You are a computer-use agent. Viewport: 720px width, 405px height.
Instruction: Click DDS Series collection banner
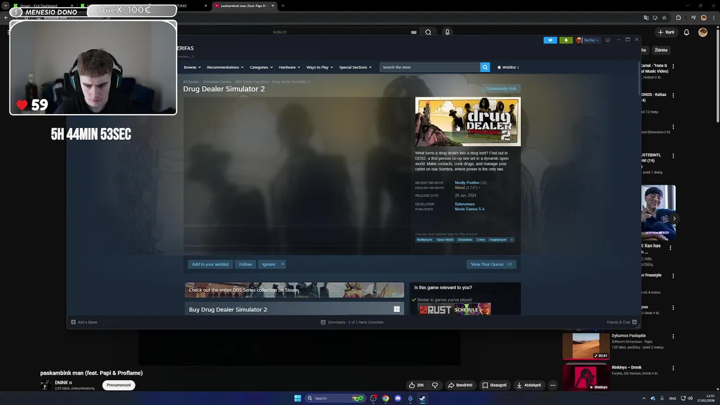click(x=294, y=290)
